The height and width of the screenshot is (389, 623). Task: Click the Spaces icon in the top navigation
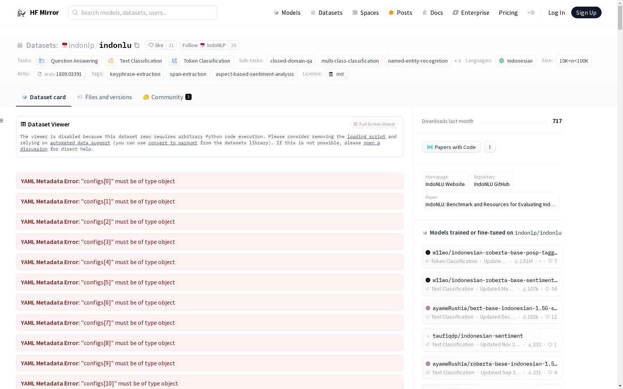point(355,12)
